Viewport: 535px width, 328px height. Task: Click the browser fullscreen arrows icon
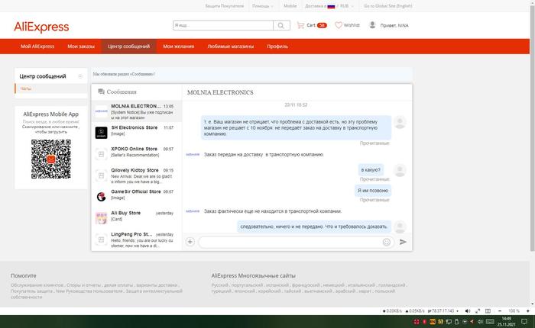[478, 311]
